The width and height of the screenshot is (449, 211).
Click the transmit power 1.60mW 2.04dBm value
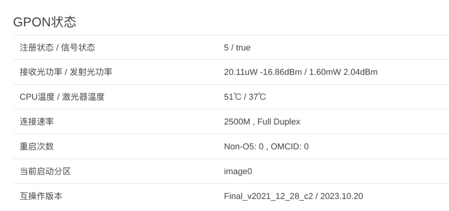click(x=343, y=72)
